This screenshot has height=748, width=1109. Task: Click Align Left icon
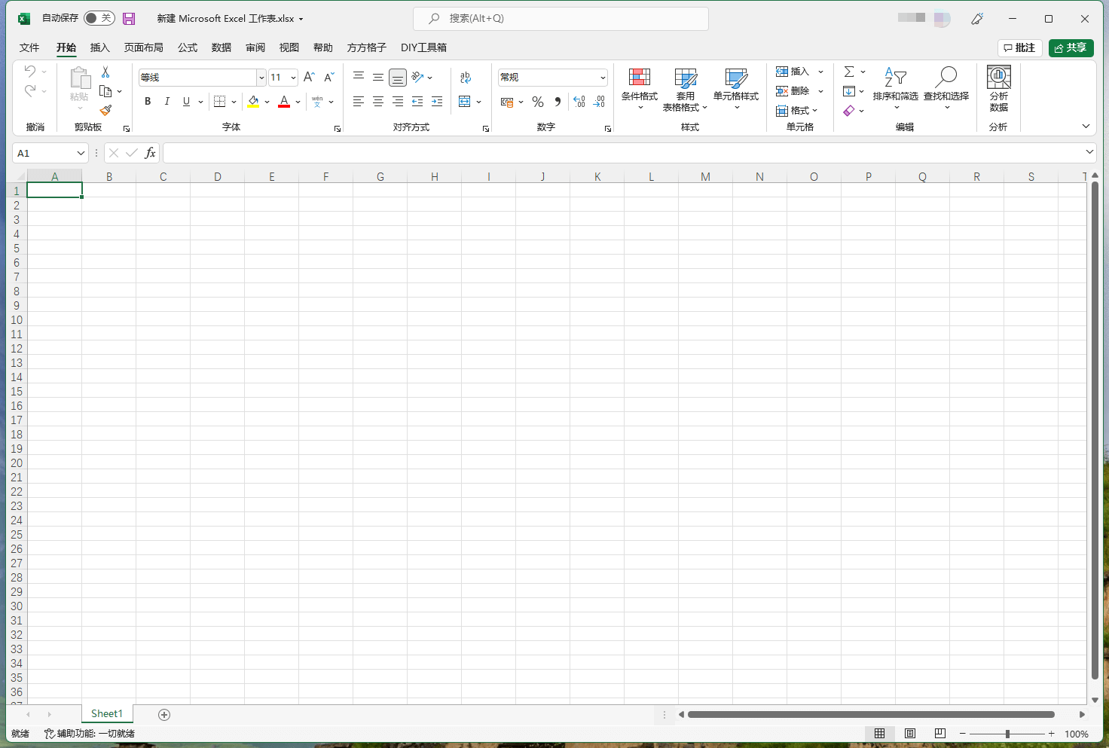(359, 102)
